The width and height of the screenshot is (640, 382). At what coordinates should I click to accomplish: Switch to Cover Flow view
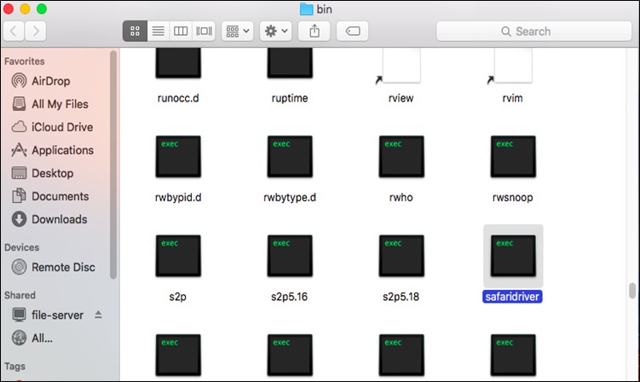204,31
